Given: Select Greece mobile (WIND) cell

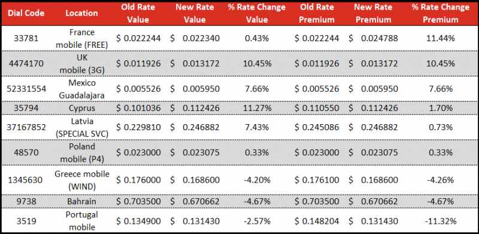Looking at the screenshot, I should point(82,180).
